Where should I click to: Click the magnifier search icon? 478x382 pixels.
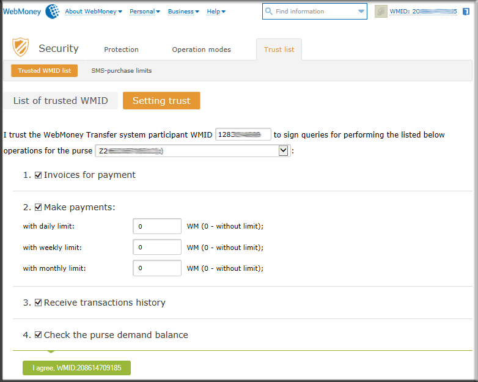click(x=269, y=12)
